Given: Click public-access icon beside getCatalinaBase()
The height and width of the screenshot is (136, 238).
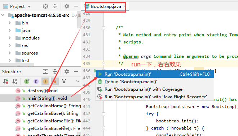Looking at the screenshot, I should 23,113.
